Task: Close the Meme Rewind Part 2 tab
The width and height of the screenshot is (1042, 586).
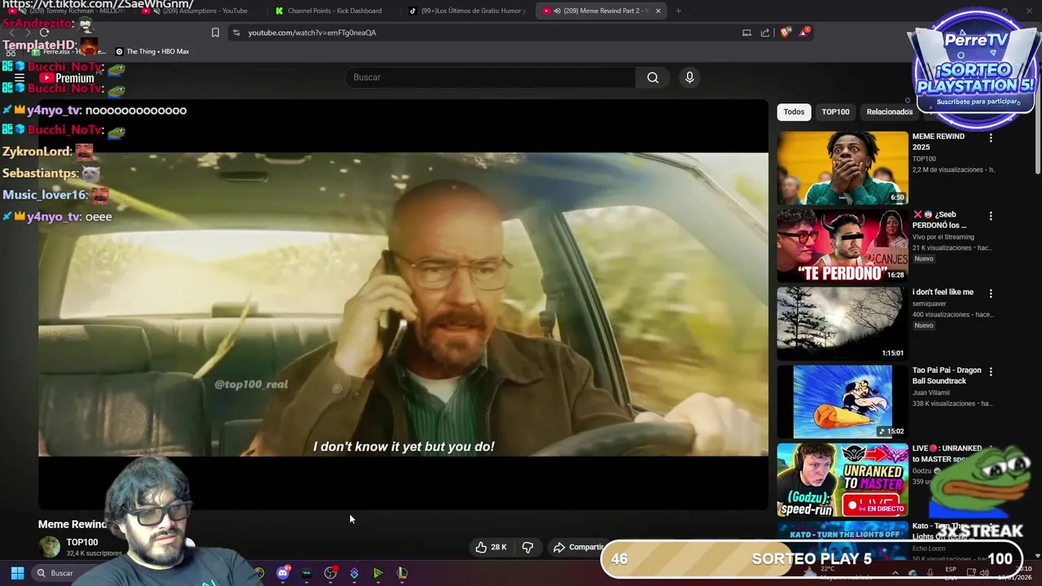Action: click(658, 11)
